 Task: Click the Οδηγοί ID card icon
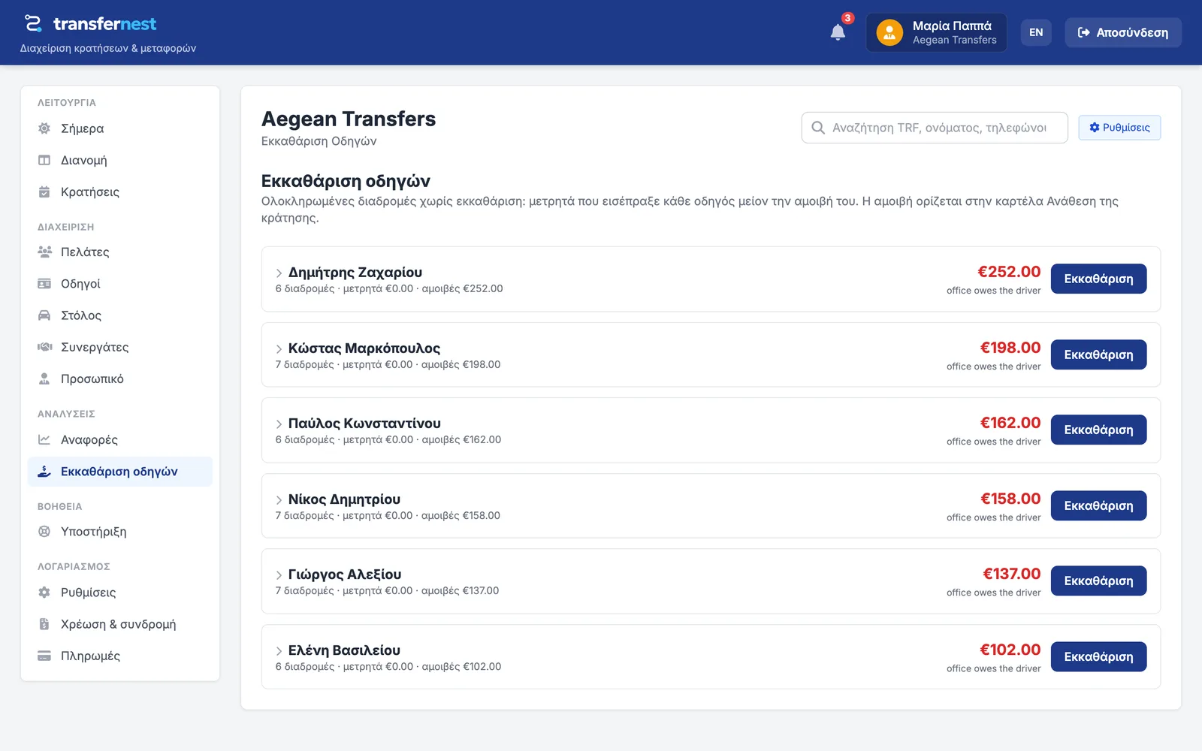coord(44,284)
